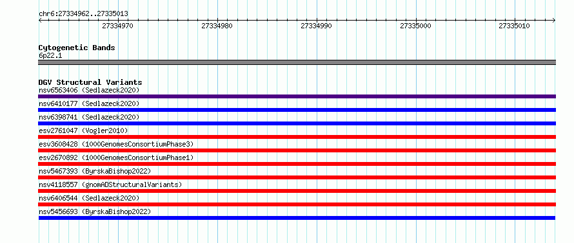Click the left arrow end of ruler
This screenshot has width=574, height=243.
click(x=40, y=20)
